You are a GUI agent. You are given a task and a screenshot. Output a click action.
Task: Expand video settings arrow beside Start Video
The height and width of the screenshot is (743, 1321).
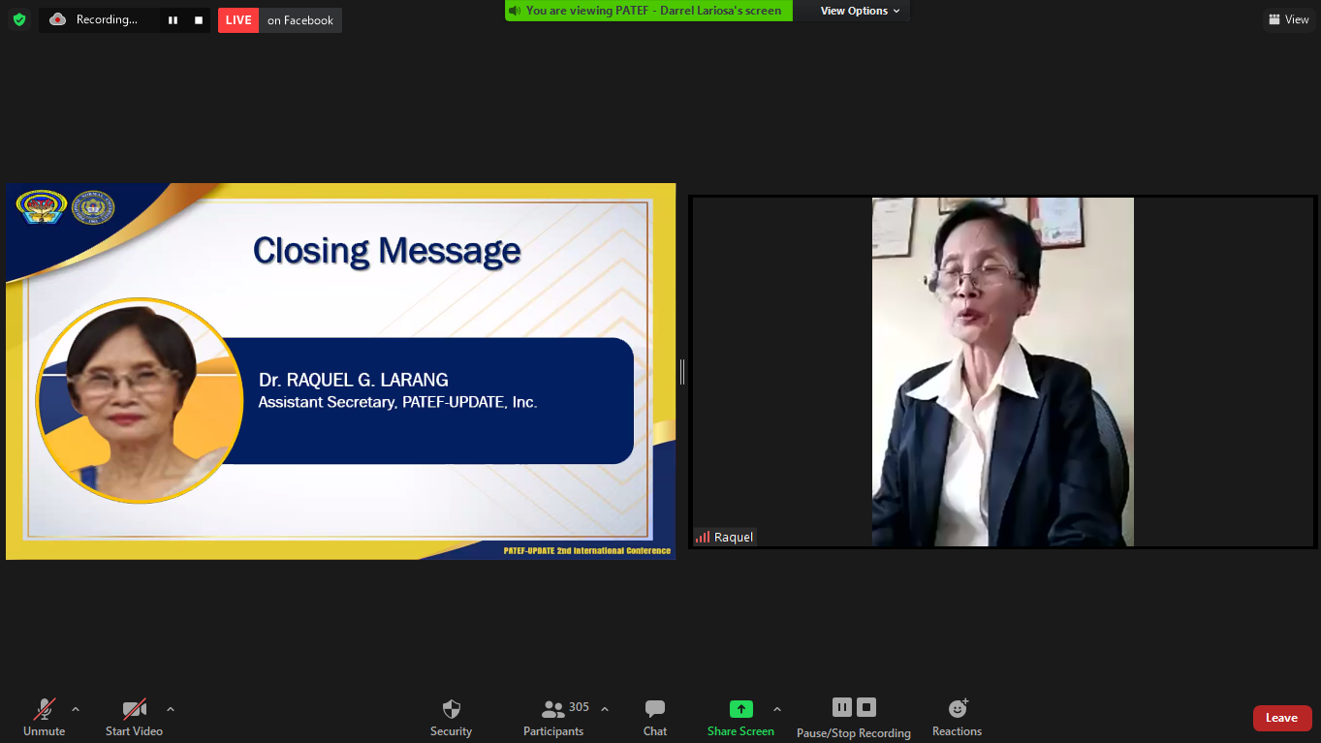171,709
